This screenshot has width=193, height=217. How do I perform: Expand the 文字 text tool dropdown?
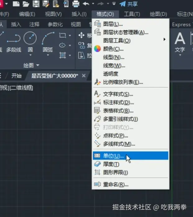click(x=180, y=55)
